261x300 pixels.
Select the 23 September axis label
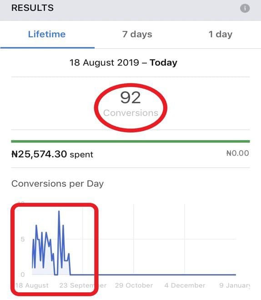point(83,285)
